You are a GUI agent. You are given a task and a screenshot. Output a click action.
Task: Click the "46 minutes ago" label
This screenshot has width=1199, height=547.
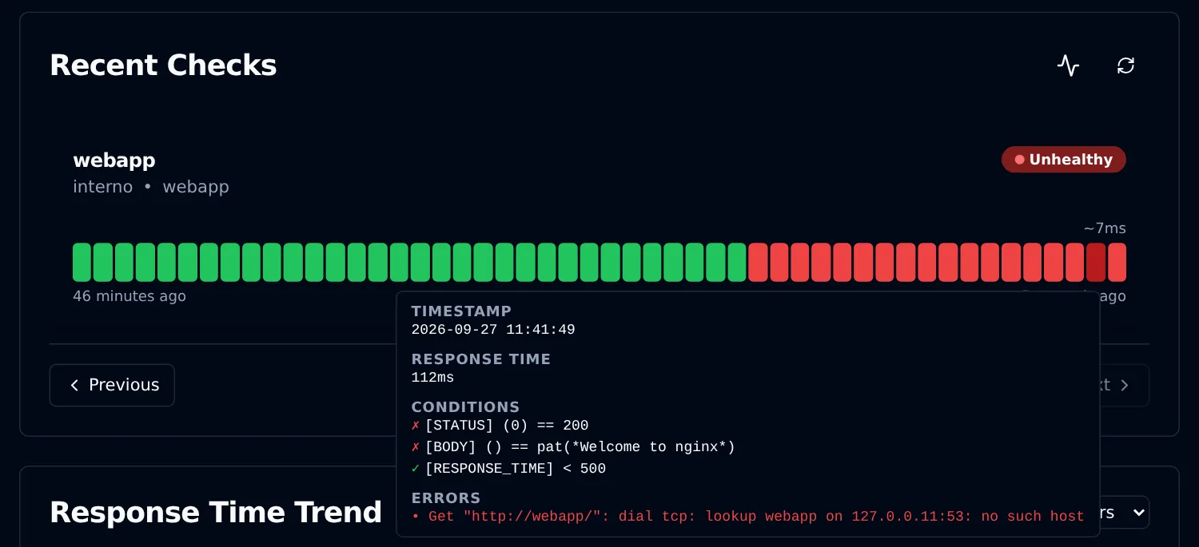(x=129, y=296)
